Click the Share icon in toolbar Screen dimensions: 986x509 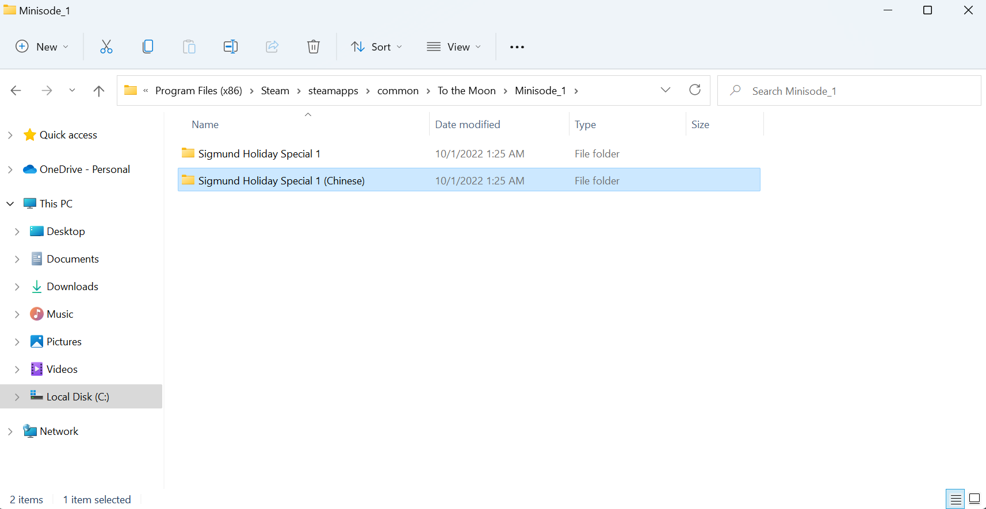(272, 47)
